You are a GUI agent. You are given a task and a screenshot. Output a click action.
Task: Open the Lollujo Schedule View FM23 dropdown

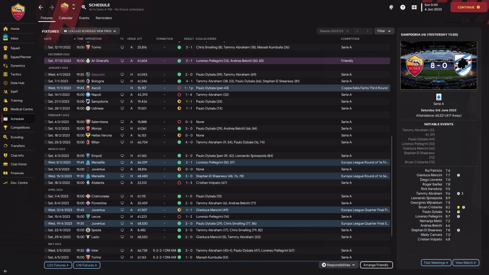[x=90, y=31]
